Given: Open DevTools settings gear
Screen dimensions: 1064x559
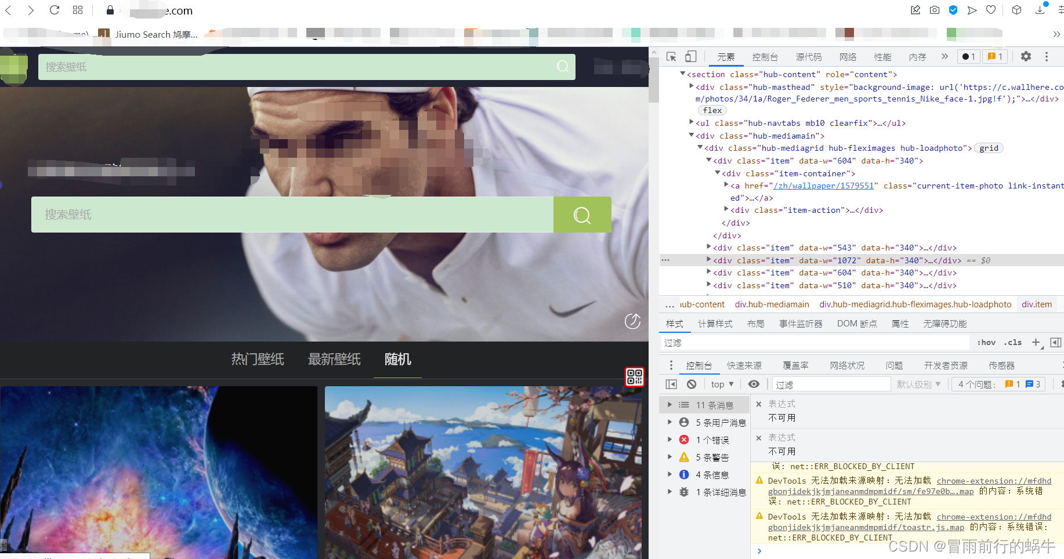Looking at the screenshot, I should pos(1026,56).
